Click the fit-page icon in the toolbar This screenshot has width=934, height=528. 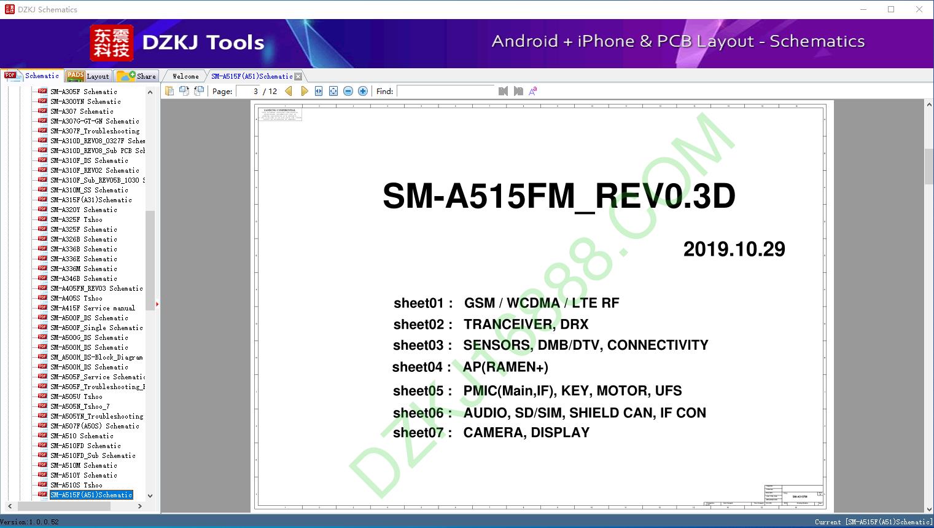tap(333, 91)
